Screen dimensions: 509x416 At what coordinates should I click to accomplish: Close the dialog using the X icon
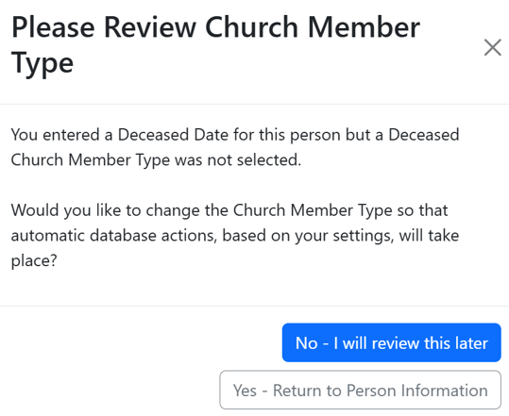(492, 47)
